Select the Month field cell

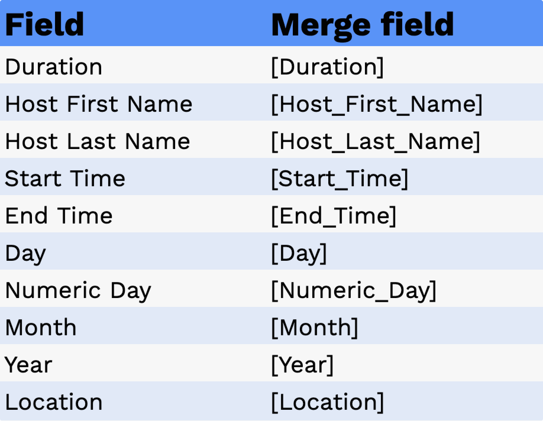point(41,328)
